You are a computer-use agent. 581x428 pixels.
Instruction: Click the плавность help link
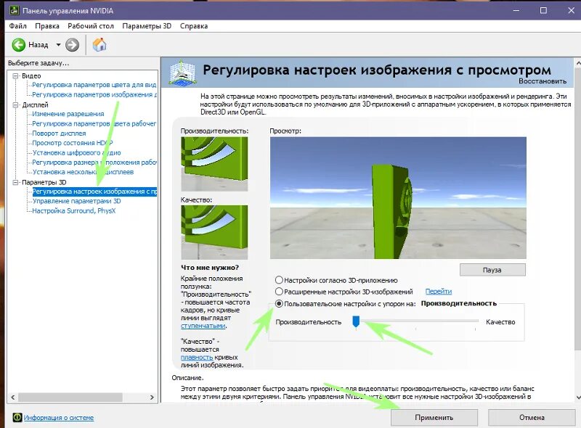(x=197, y=358)
